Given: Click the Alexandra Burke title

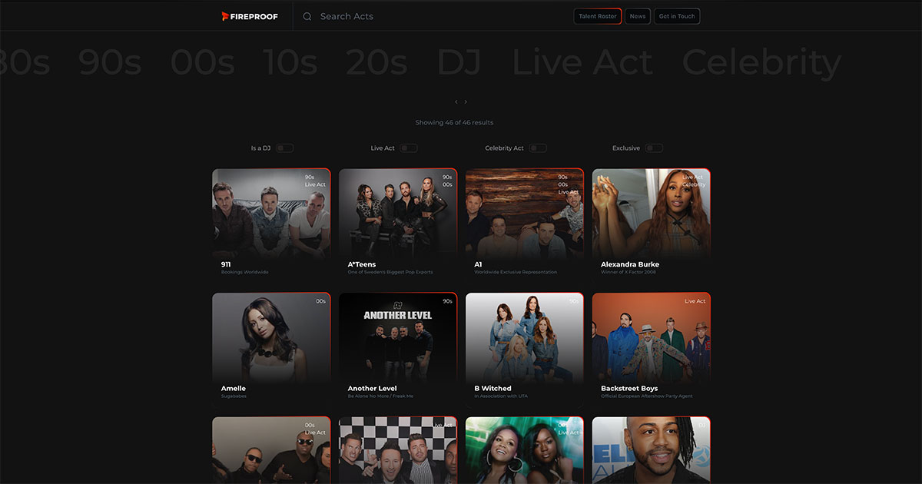Looking at the screenshot, I should 630,264.
